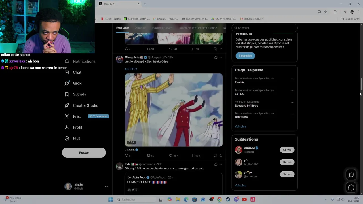Open options for the Tunisie trend

tap(293, 79)
